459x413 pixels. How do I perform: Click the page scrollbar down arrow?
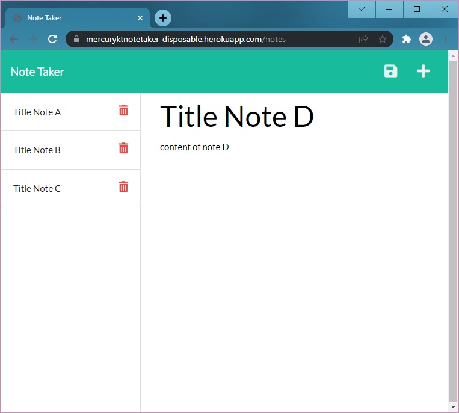coord(453,407)
